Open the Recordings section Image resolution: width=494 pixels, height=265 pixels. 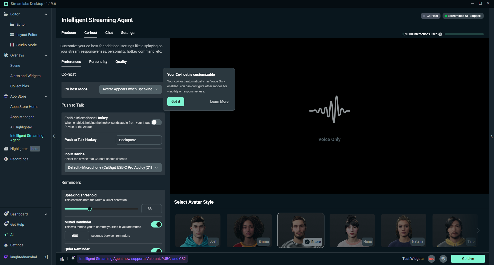click(x=19, y=159)
